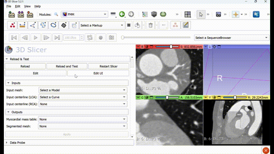
Task: Click the markup color square button
Action: 129,25
